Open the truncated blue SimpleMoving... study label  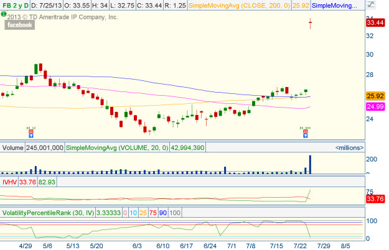pyautogui.click(x=334, y=6)
